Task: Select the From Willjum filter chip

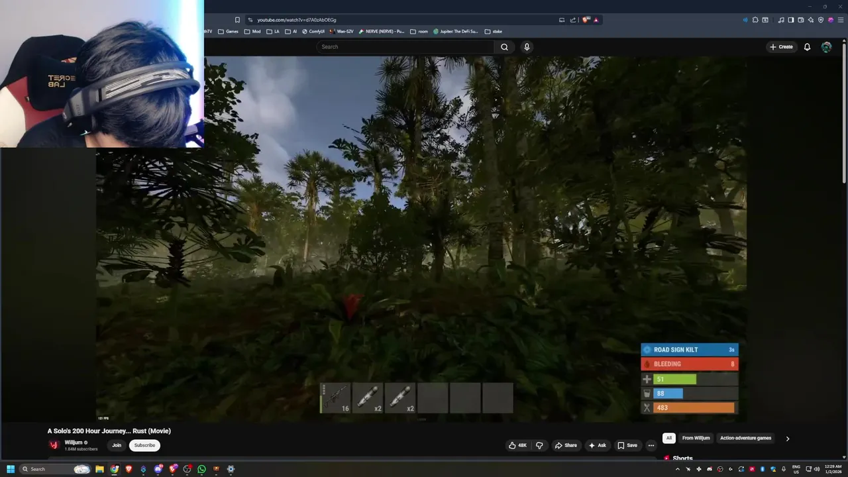Action: point(696,438)
